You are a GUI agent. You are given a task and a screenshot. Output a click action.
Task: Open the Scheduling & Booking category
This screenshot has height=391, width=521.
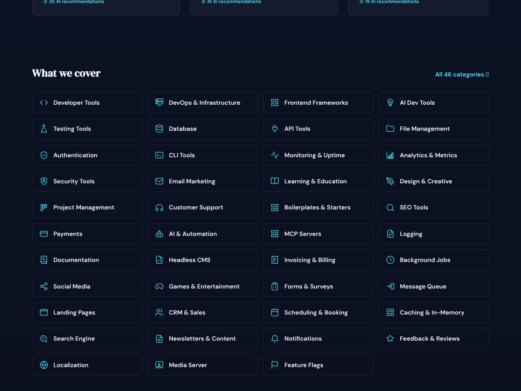tap(318, 312)
